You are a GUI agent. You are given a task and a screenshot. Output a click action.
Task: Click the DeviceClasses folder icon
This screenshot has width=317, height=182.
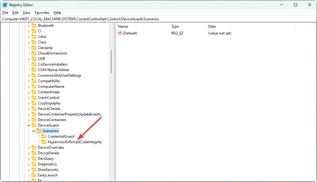(x=34, y=109)
